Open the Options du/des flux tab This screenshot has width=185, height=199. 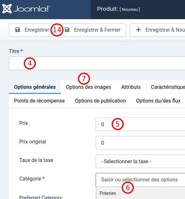158,101
